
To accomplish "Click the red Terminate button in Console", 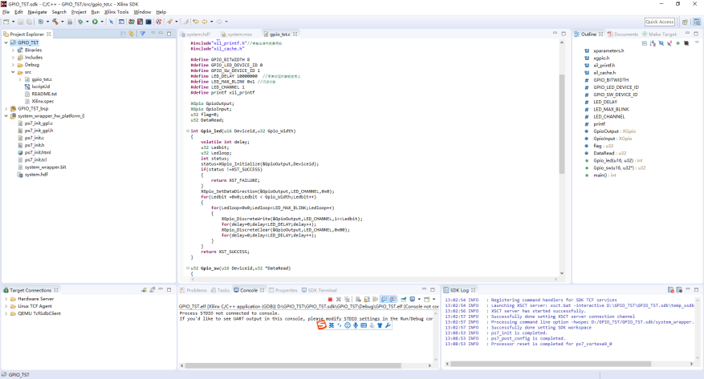I will (x=330, y=299).
